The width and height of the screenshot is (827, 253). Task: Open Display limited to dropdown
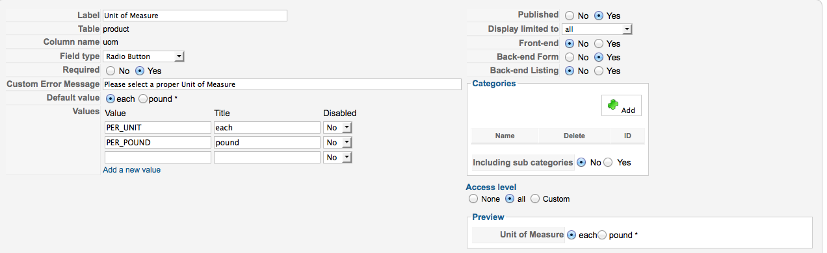pos(597,29)
